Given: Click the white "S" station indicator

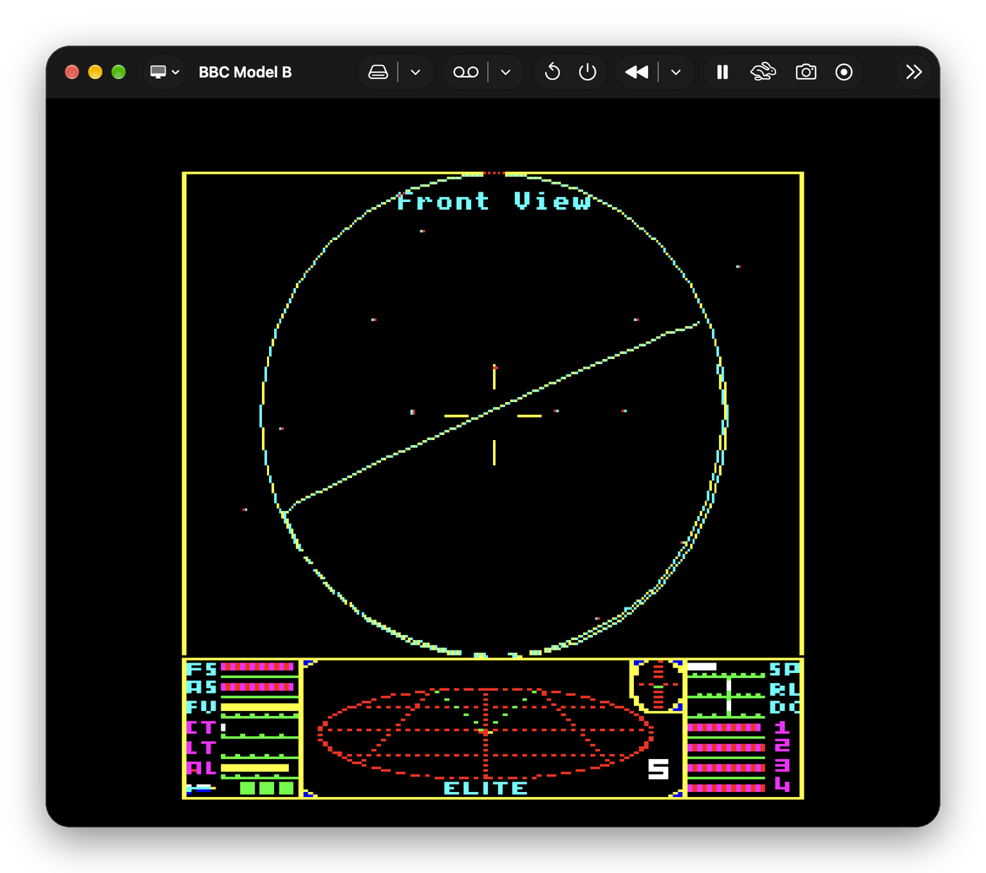Looking at the screenshot, I should pyautogui.click(x=659, y=769).
